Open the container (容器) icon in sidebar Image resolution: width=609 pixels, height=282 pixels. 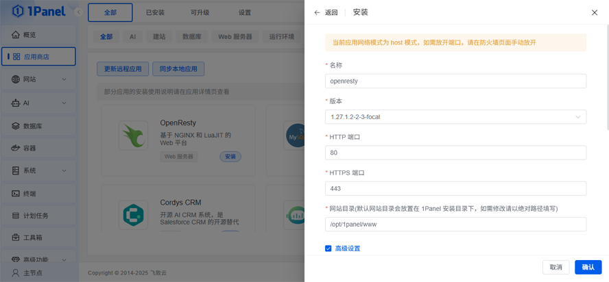(x=16, y=148)
